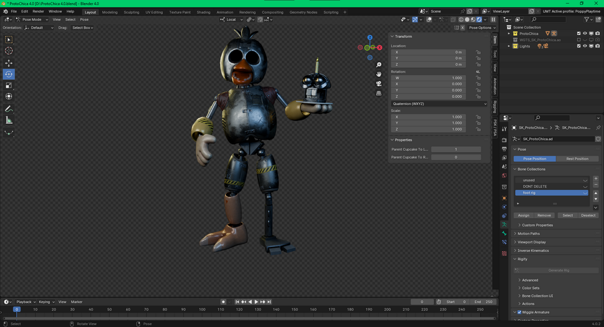Open the Quaternion (WXYZ) rotation mode dropdown
Screen dimensions: 604x327
point(439,103)
